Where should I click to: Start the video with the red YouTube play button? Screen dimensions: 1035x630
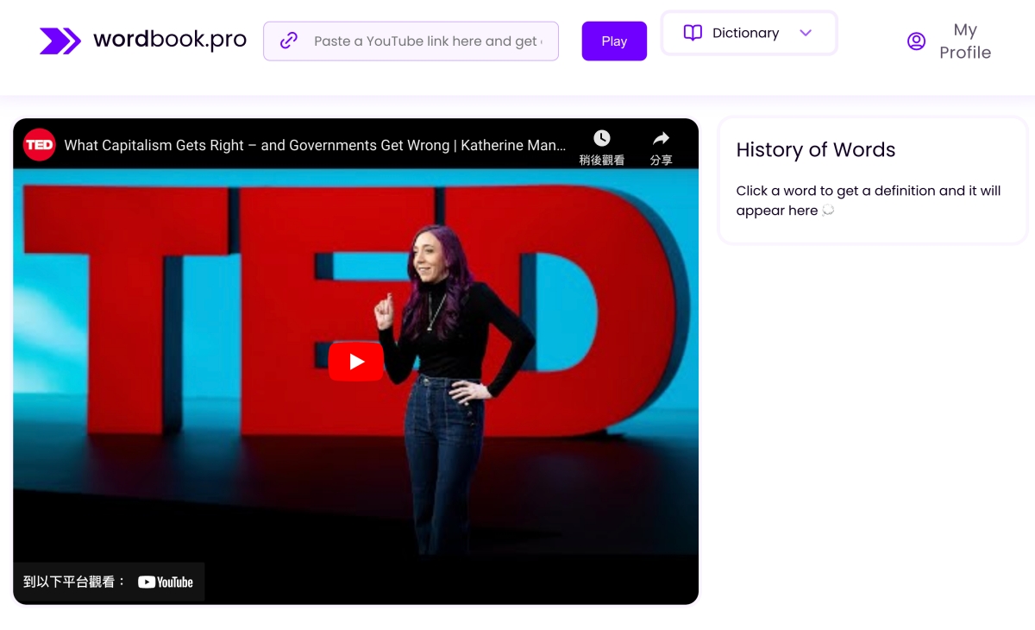(x=356, y=362)
